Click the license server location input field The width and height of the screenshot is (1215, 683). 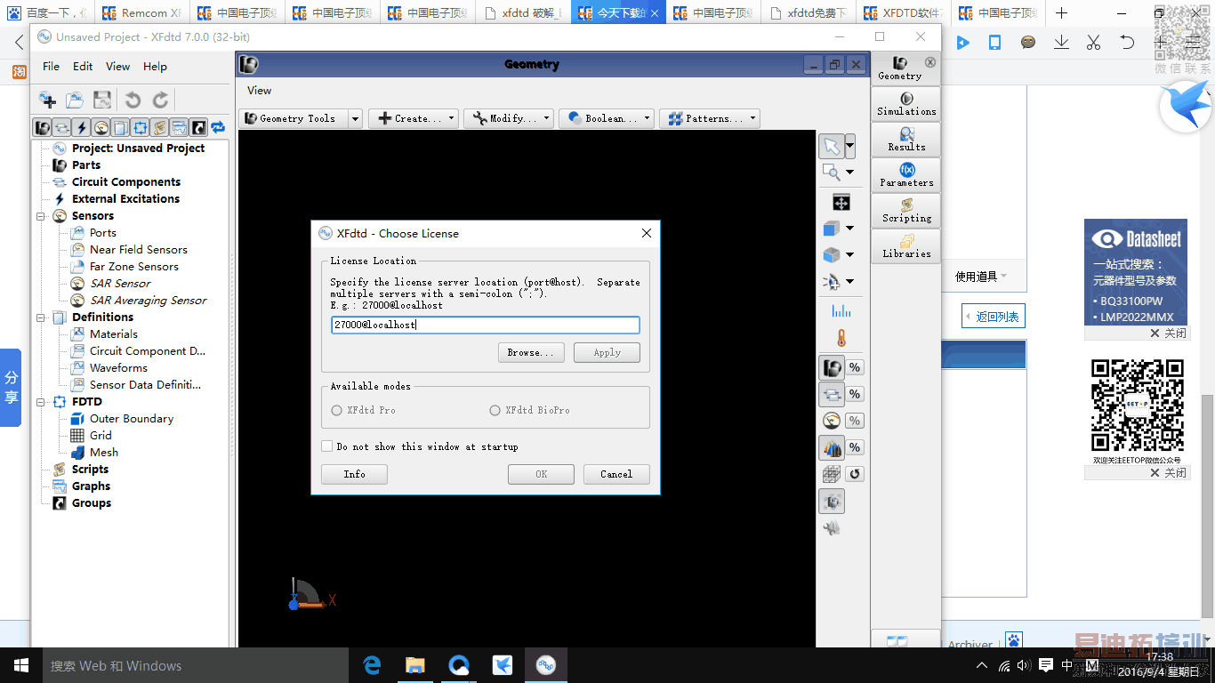(x=486, y=325)
